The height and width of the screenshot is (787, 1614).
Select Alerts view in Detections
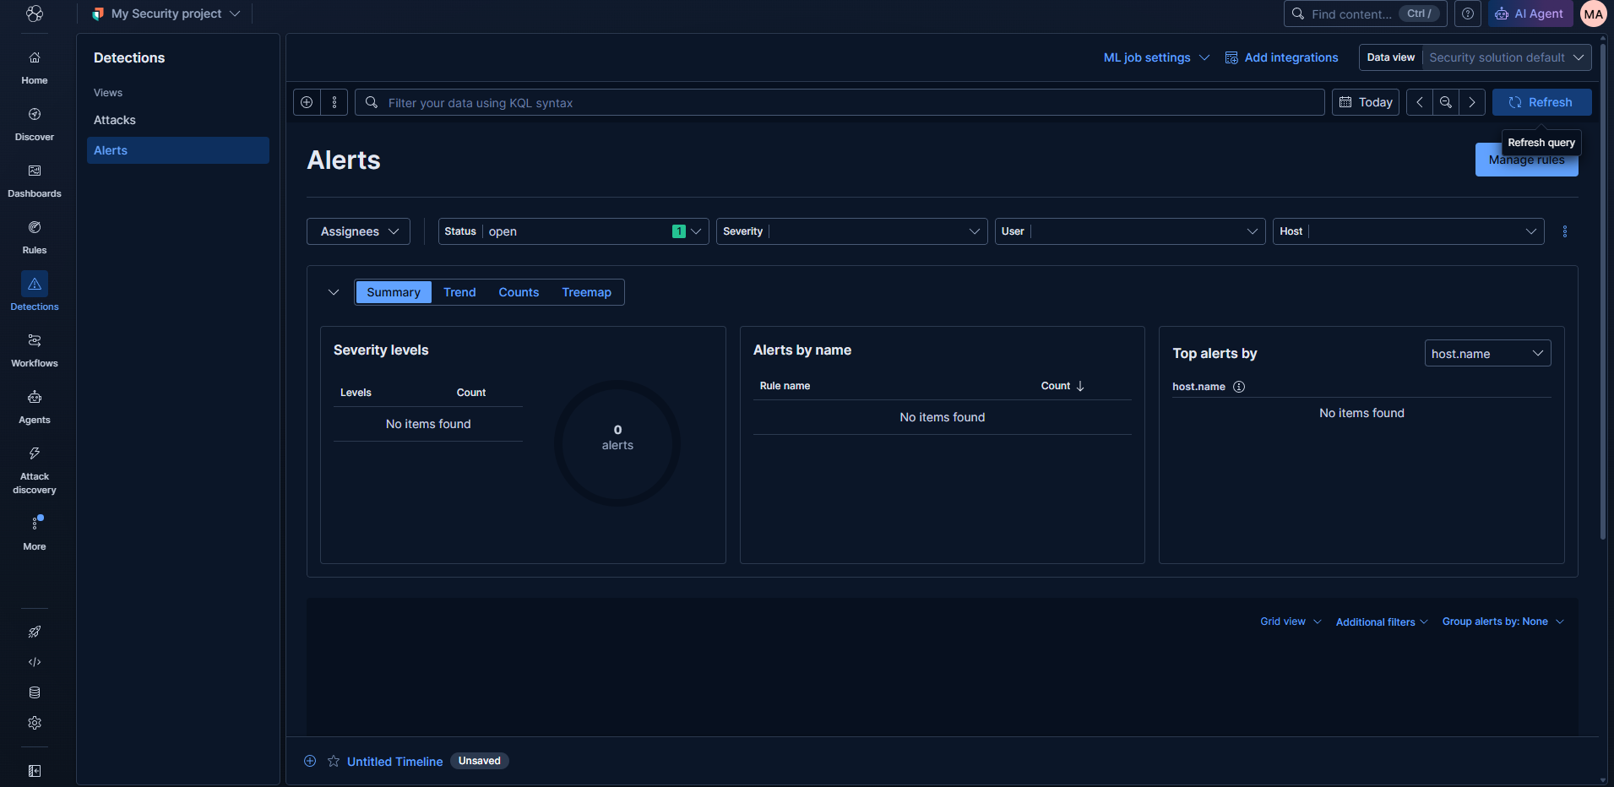[178, 150]
